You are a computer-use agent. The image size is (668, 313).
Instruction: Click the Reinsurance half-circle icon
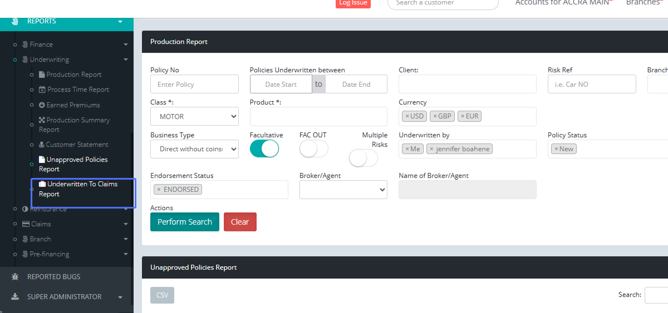[x=25, y=209]
